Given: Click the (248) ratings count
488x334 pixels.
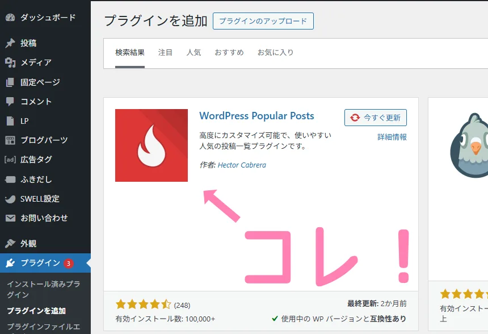Looking at the screenshot, I should click(182, 306).
